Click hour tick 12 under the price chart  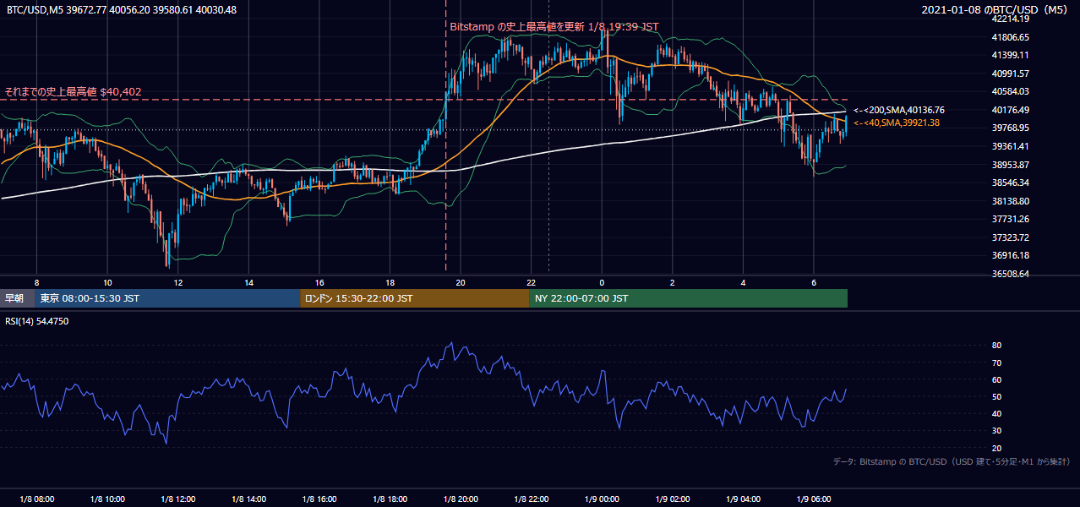tap(177, 282)
